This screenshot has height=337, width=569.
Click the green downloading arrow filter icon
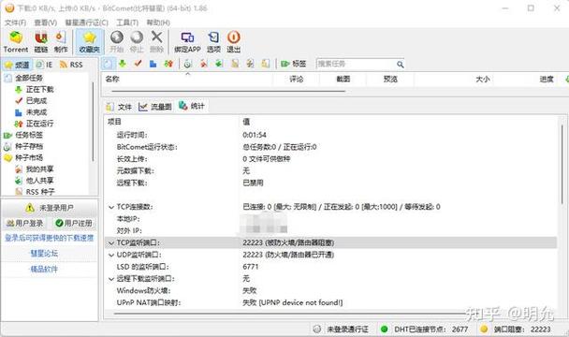[x=123, y=64]
